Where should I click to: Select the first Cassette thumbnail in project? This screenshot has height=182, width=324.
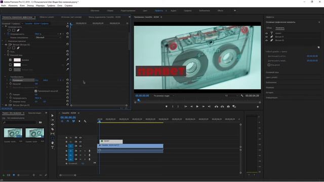point(13,133)
